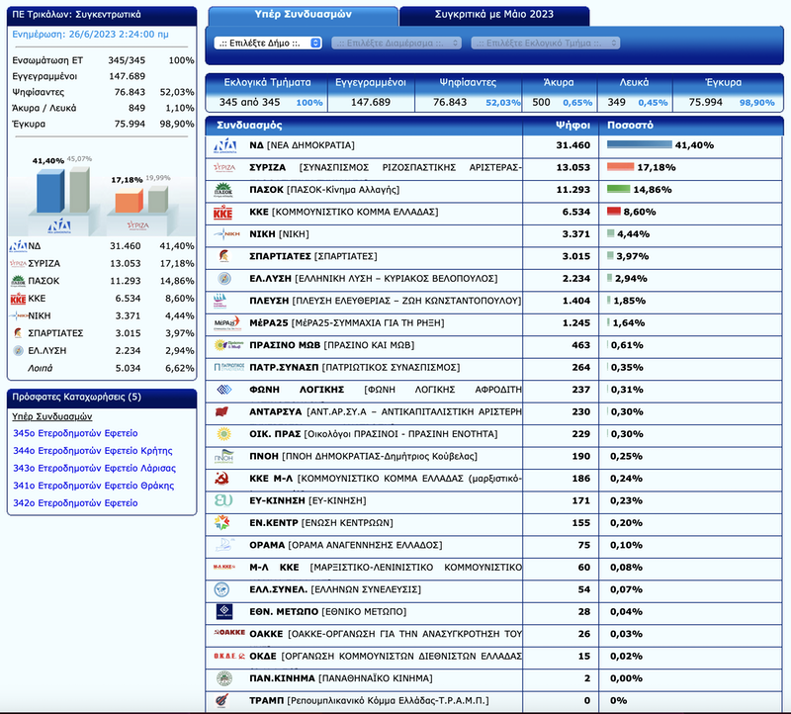This screenshot has height=714, width=791.
Task: Open the Επιλέξτε Εκλογικό Τμήμα dropdown
Action: click(546, 43)
